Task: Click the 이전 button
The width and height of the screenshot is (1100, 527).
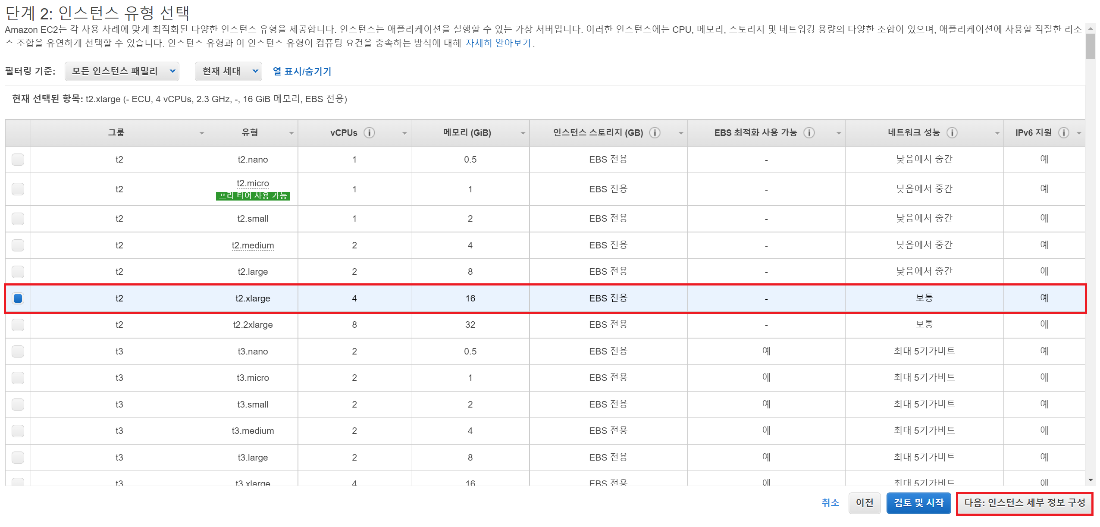Action: point(864,503)
